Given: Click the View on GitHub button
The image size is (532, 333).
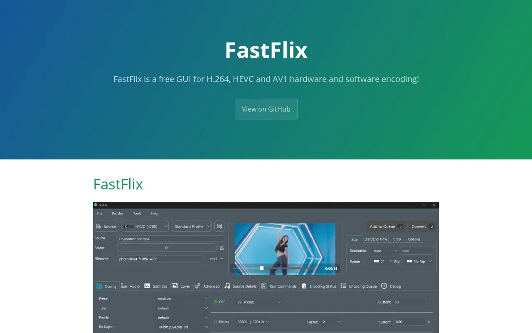Looking at the screenshot, I should (266, 109).
